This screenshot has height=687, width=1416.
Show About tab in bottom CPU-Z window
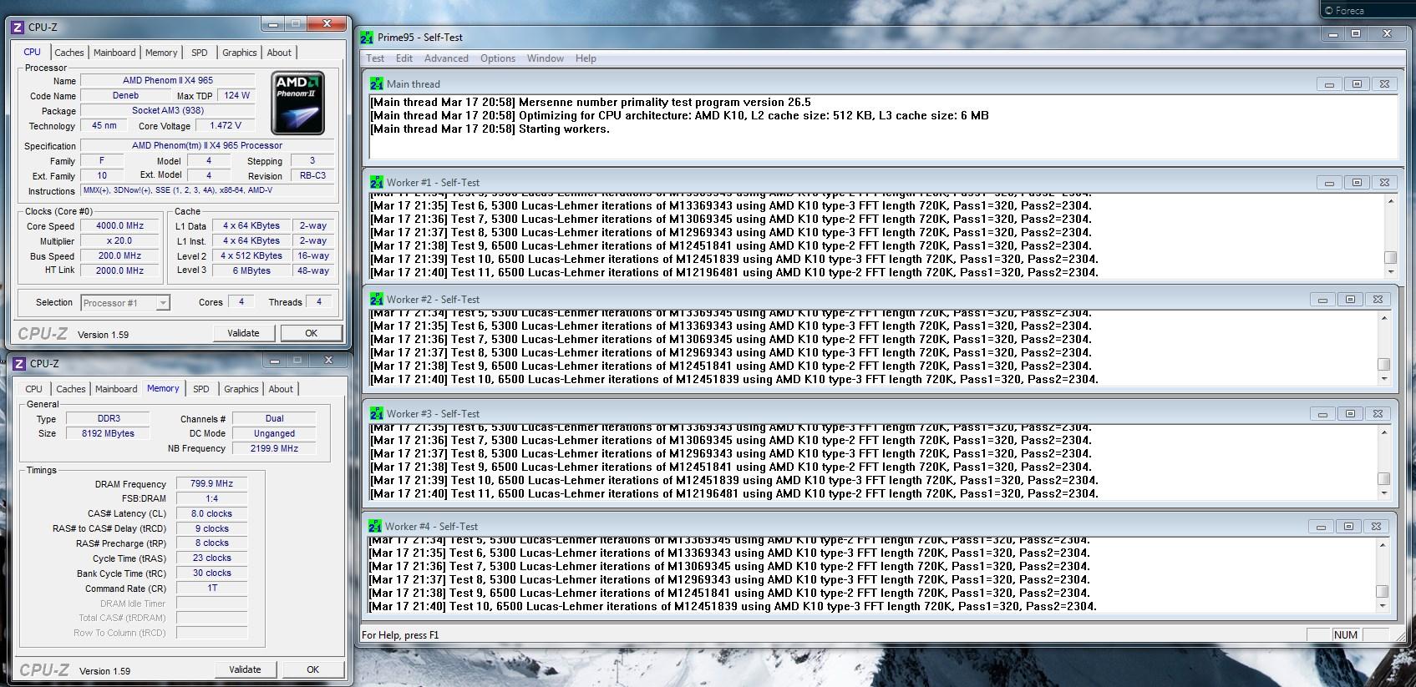(x=281, y=389)
